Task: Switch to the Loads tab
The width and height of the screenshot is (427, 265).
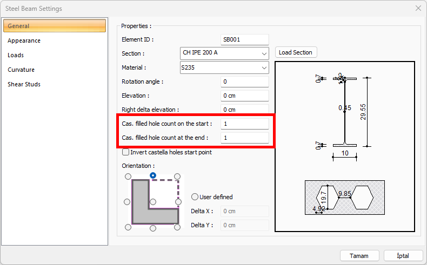Action: click(x=16, y=55)
